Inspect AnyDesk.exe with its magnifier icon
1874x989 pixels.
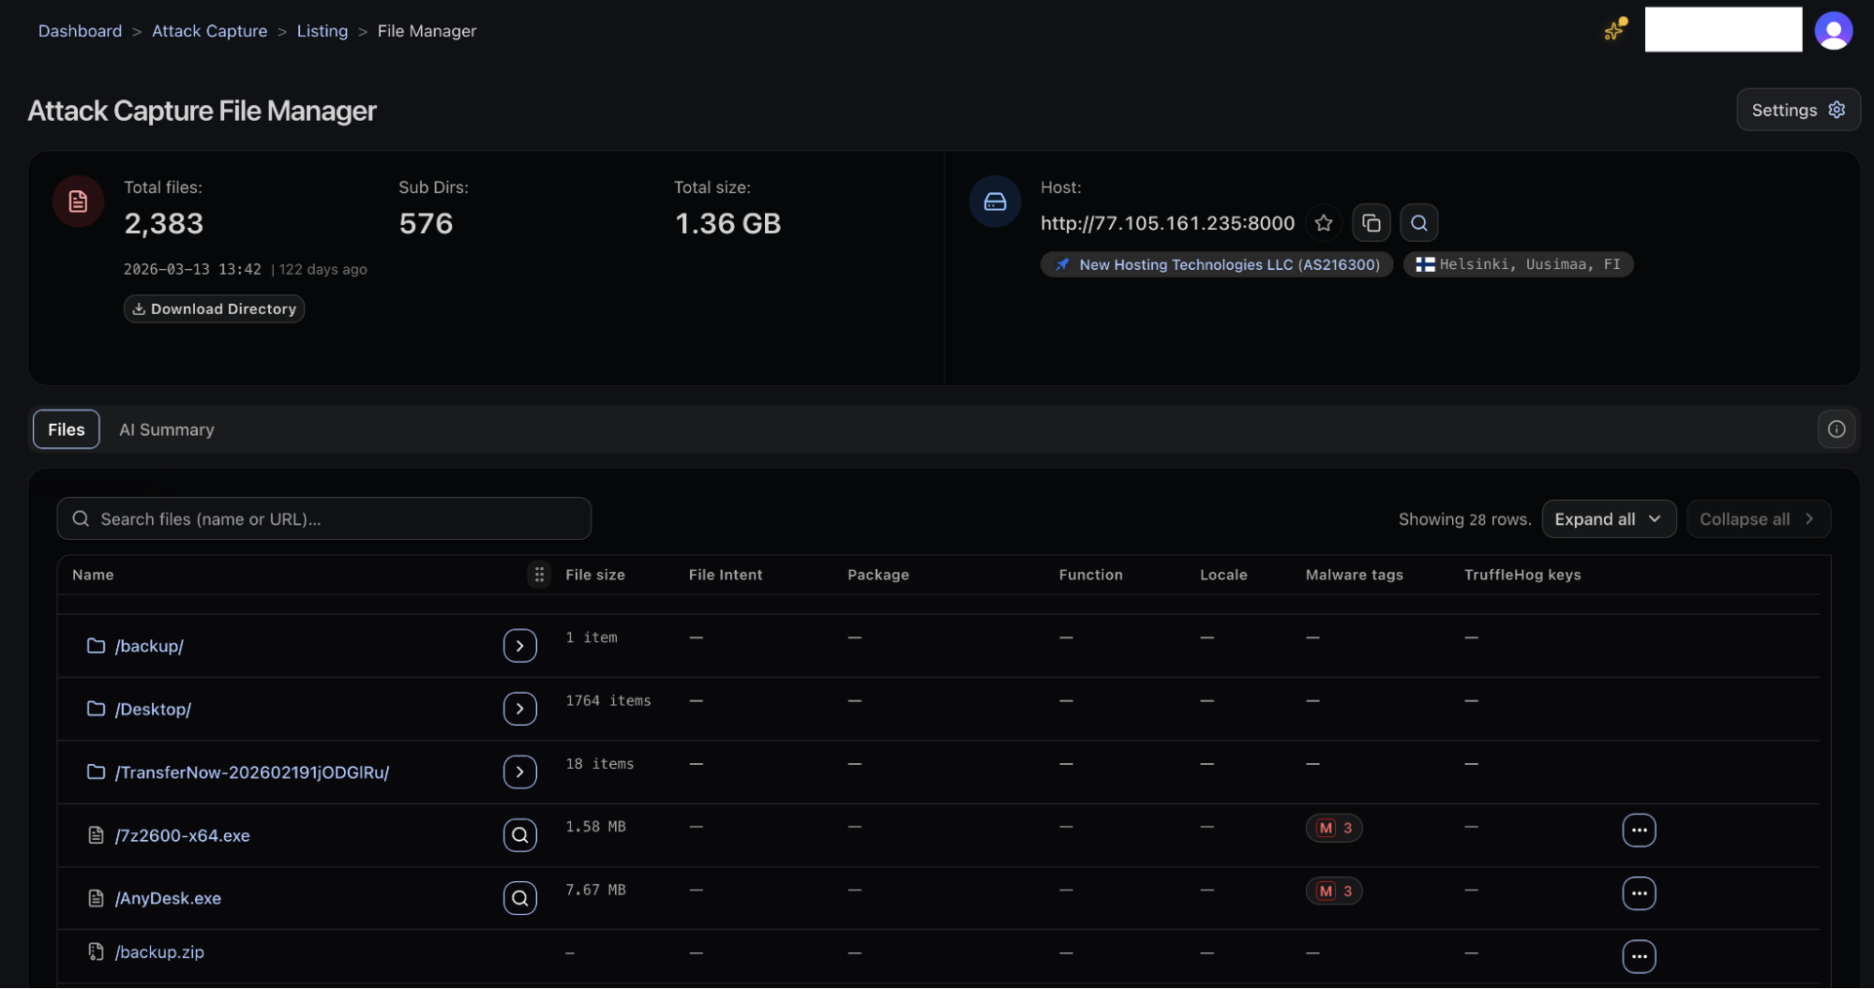coord(519,898)
